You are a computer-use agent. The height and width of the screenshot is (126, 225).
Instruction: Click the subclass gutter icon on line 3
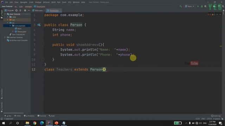tap(39, 25)
